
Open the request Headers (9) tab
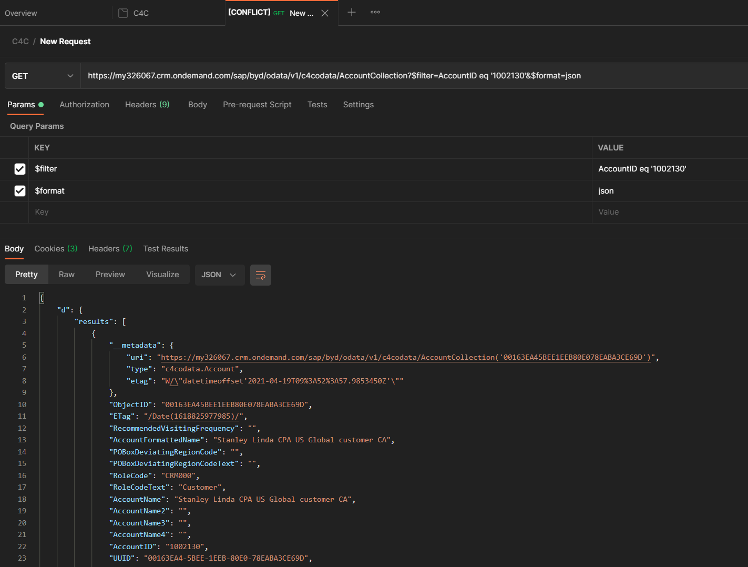pyautogui.click(x=147, y=105)
